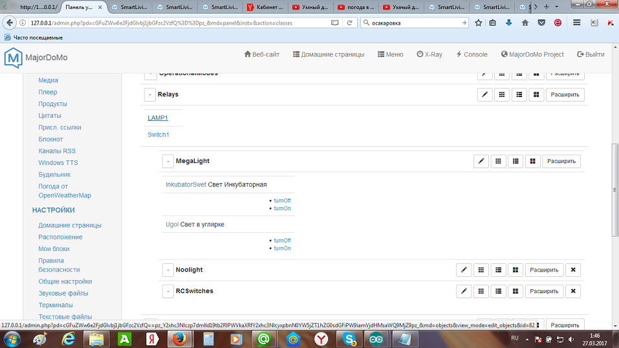The image size is (619, 348).
Task: Collapse the MegaLight class
Action: 168,161
